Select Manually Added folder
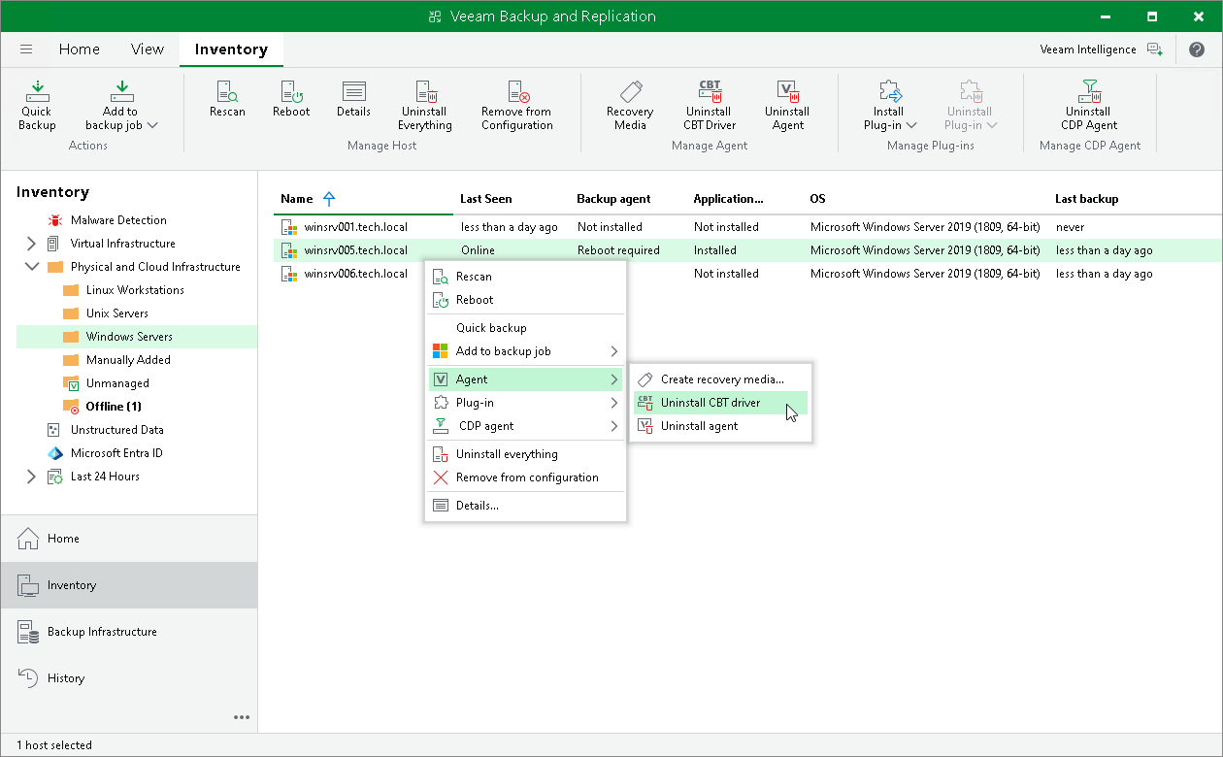 tap(127, 360)
